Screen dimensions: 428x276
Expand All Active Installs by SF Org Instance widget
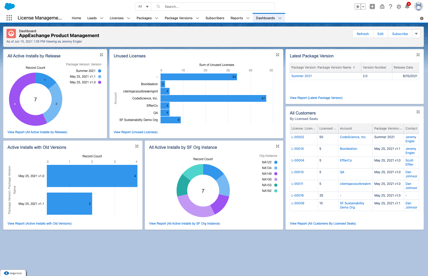point(278,146)
